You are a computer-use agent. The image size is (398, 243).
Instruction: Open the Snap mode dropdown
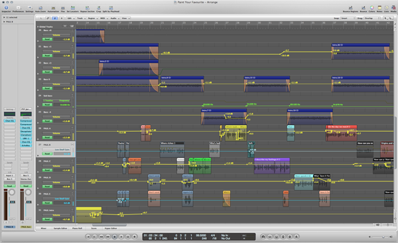pyautogui.click(x=348, y=19)
